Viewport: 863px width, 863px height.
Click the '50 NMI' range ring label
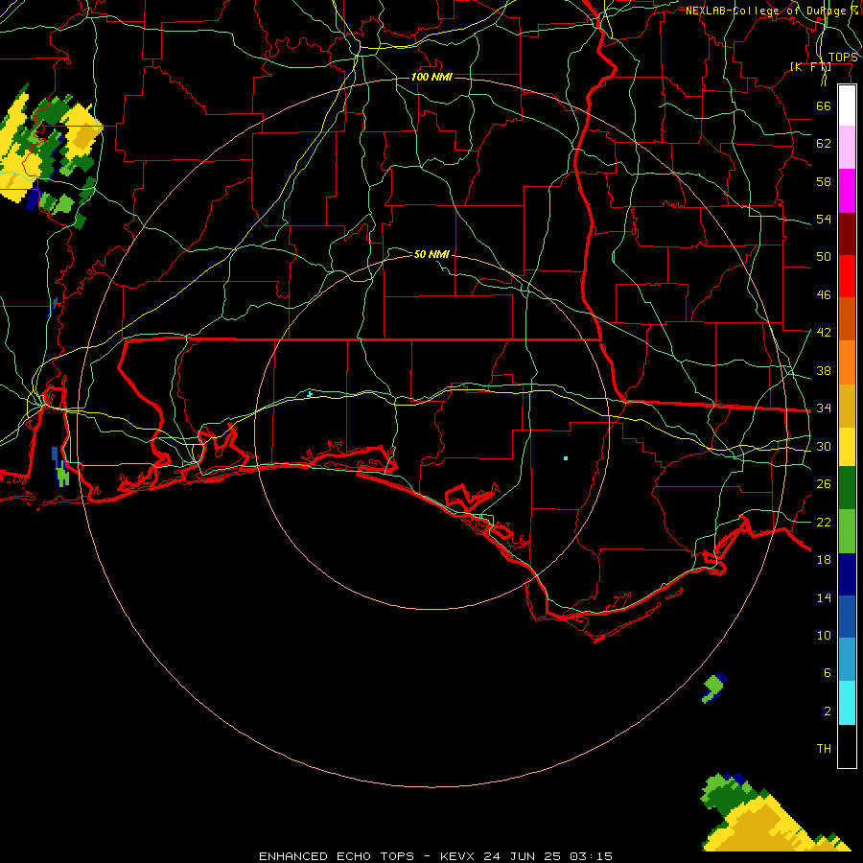click(431, 254)
